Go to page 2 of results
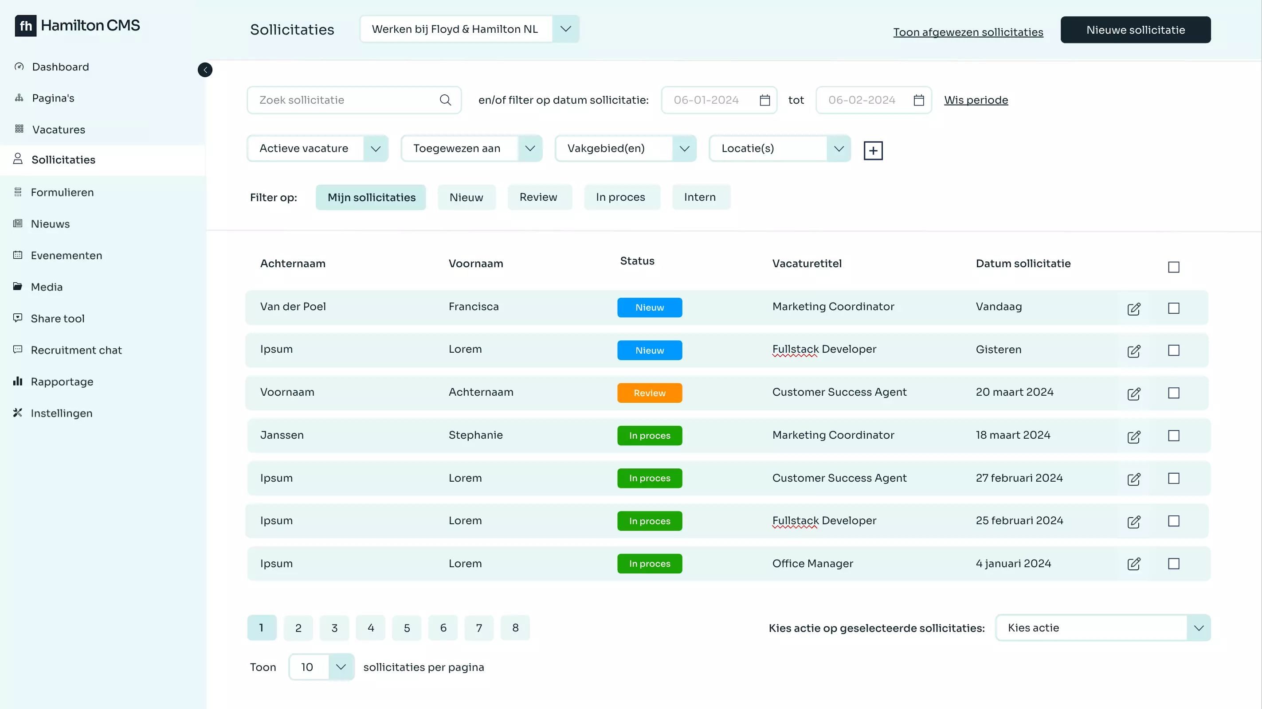Image resolution: width=1262 pixels, height=709 pixels. (x=298, y=628)
